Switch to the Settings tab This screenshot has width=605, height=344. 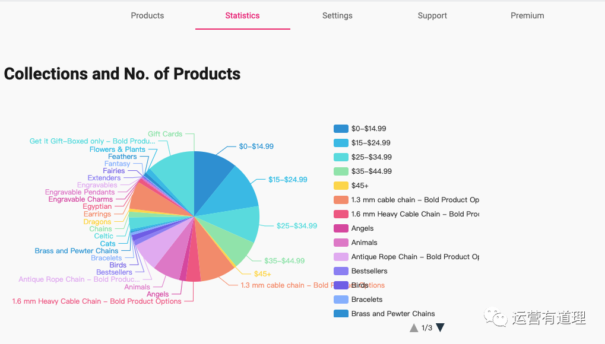[337, 15]
